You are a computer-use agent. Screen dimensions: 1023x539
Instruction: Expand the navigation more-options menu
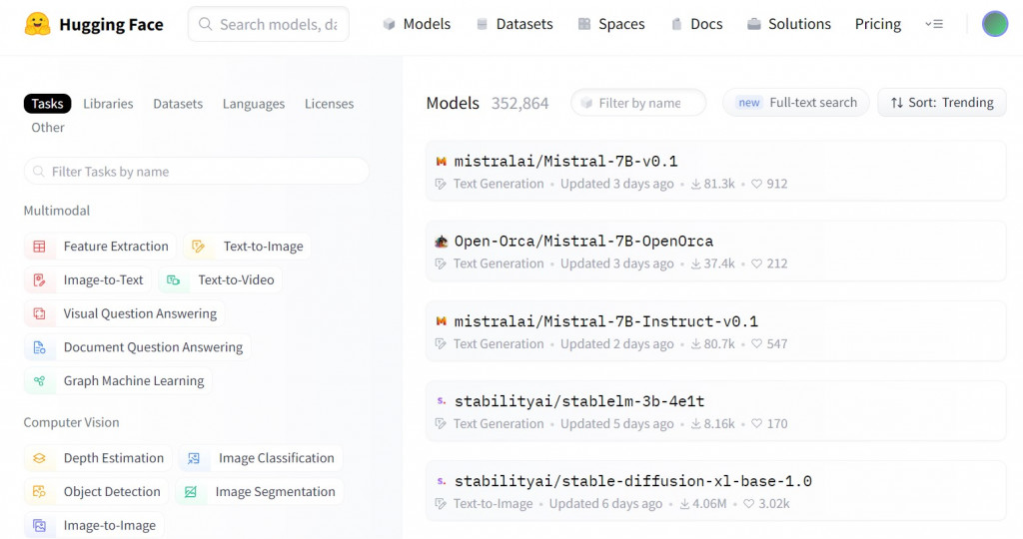pos(934,24)
